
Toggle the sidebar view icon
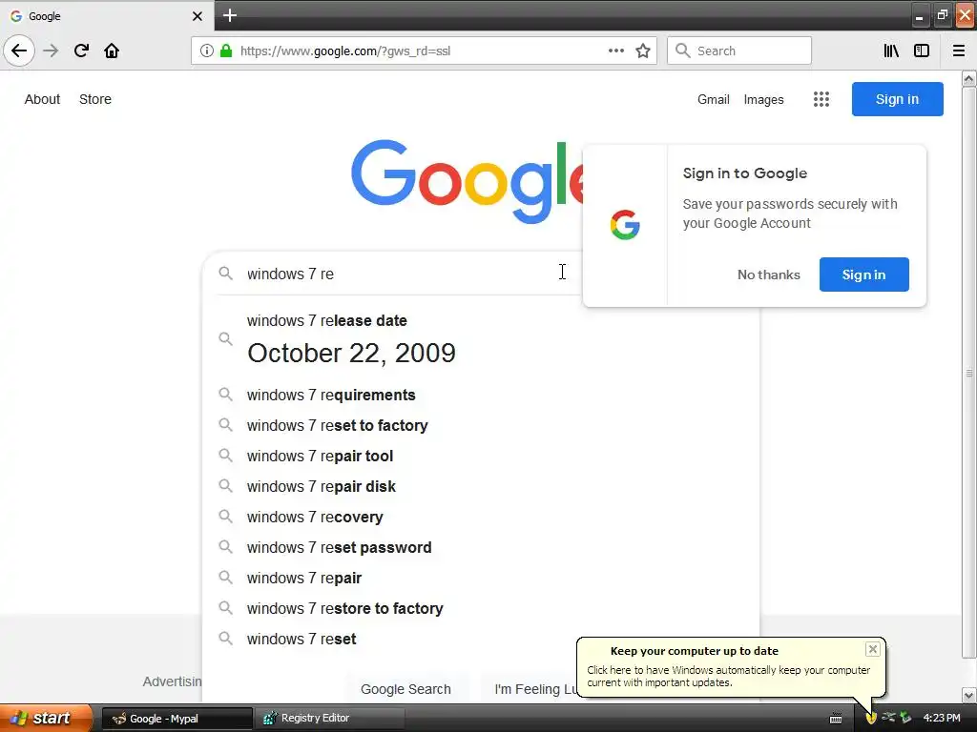pyautogui.click(x=922, y=51)
